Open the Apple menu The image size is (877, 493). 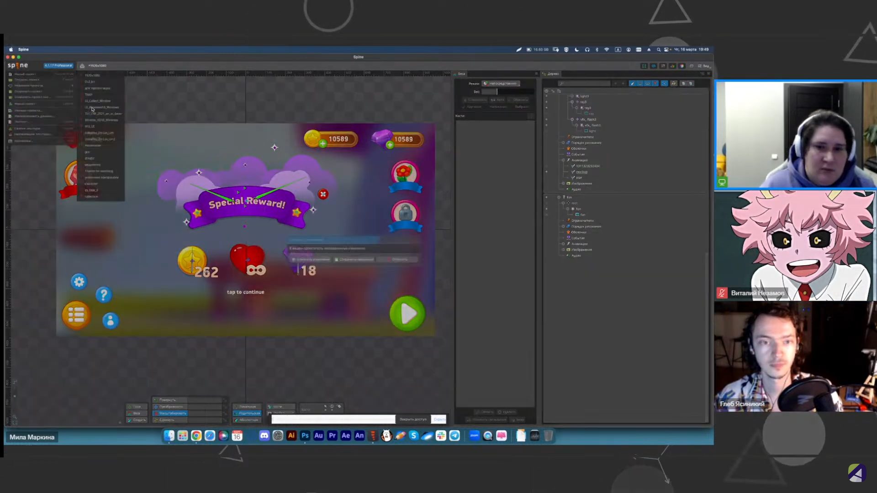[x=11, y=49]
